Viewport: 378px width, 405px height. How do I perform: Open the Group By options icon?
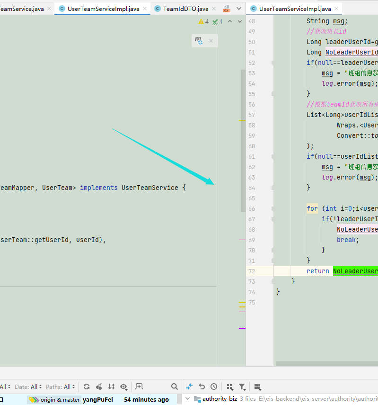click(x=229, y=387)
